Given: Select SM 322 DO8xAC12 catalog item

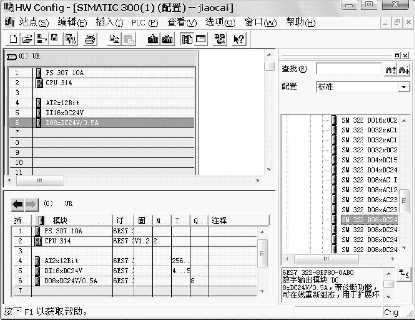Looking at the screenshot, I should tap(370, 190).
